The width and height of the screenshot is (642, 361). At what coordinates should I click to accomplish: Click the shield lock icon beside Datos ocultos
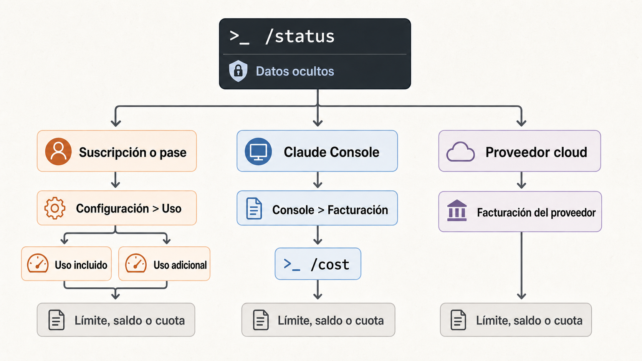[x=238, y=71]
